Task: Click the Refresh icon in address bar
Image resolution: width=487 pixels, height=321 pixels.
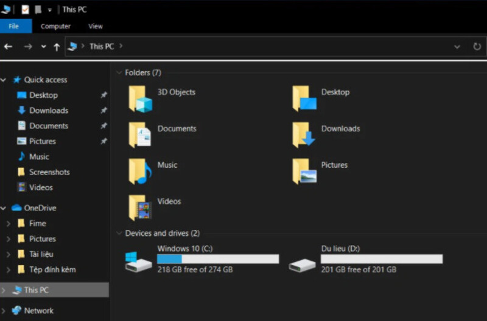Action: coord(477,46)
